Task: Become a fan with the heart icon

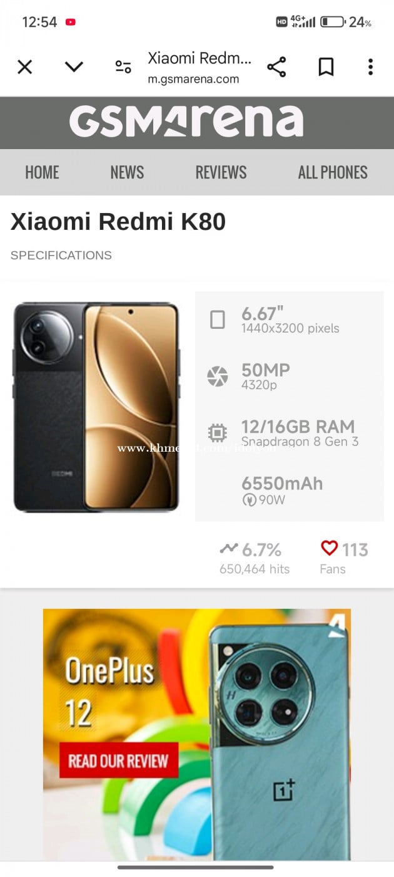Action: (x=329, y=549)
